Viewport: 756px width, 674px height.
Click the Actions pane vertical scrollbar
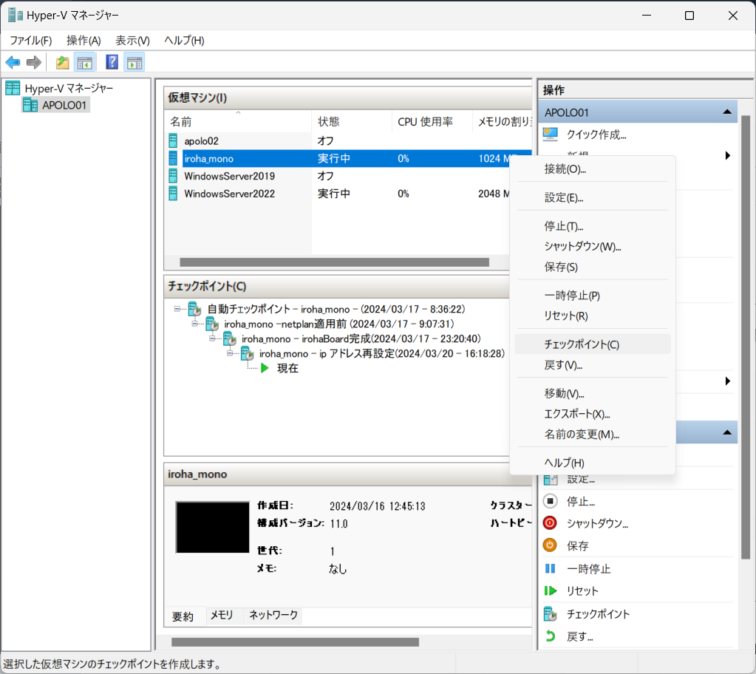(x=746, y=338)
